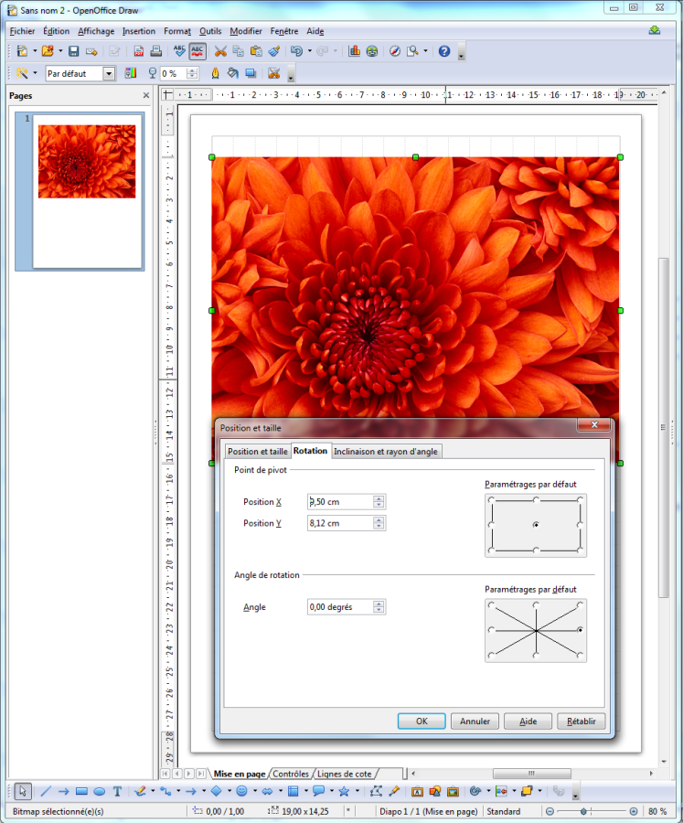The image size is (683, 823).
Task: Insert a chart with chart icon
Action: [355, 51]
